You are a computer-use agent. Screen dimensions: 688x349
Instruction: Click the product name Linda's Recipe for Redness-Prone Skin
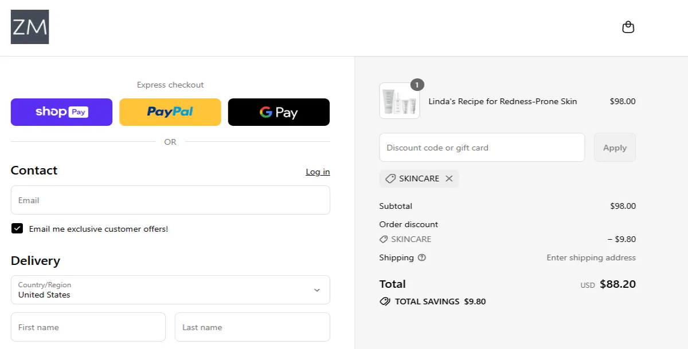pyautogui.click(x=503, y=101)
